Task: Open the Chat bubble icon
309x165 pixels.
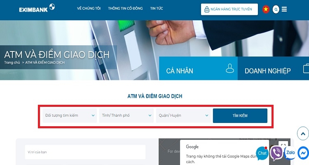Action: pyautogui.click(x=262, y=153)
